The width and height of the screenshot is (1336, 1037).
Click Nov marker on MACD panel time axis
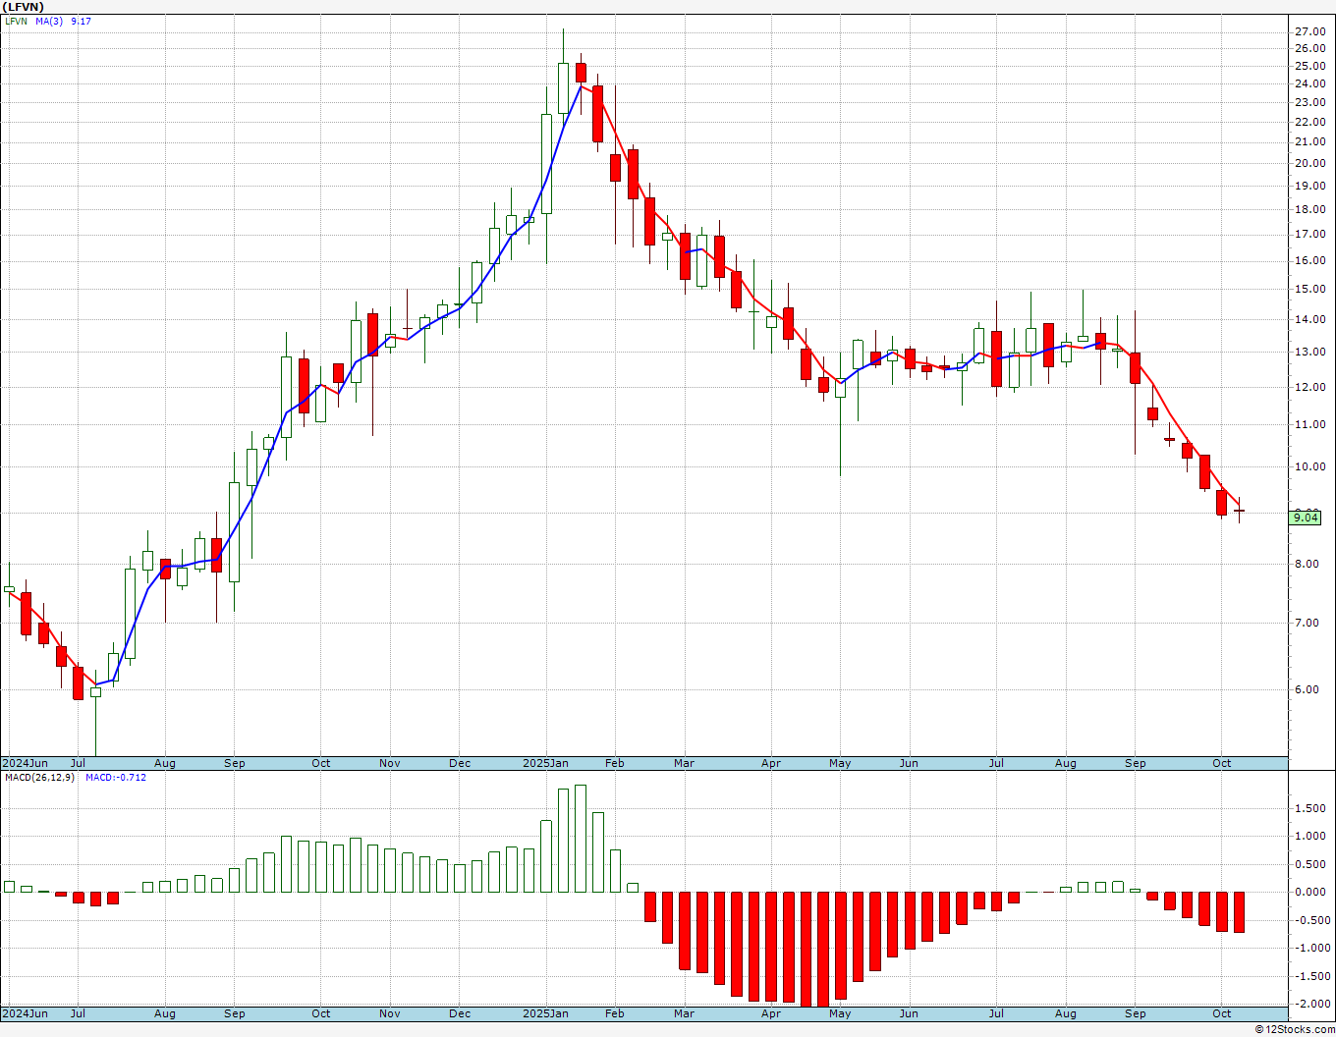(389, 1013)
